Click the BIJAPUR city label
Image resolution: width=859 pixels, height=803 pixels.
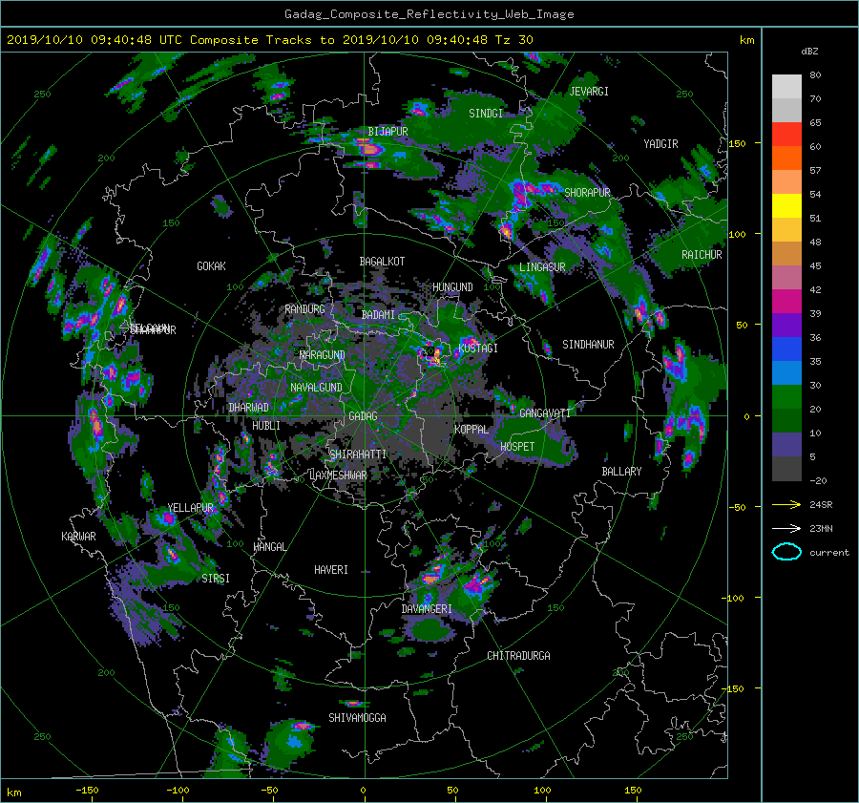[x=388, y=132]
